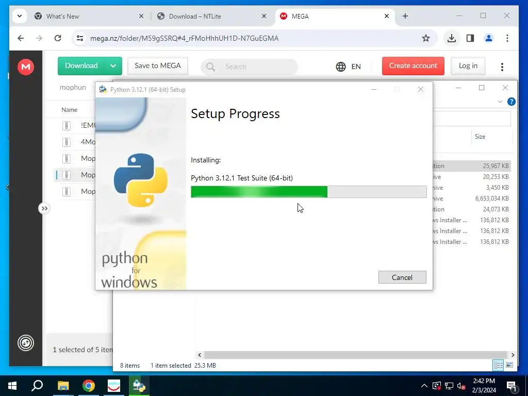Viewport: 528px width, 396px height.
Task: Open Windows taskbar search
Action: tap(37, 386)
